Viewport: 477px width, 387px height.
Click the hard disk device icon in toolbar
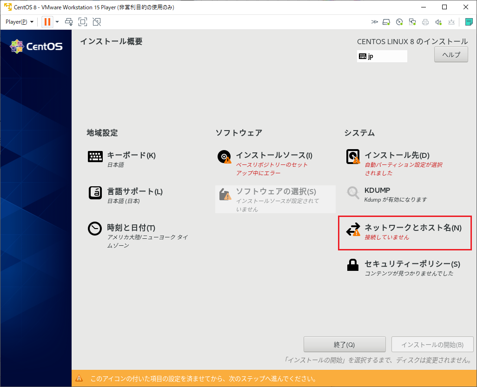385,22
